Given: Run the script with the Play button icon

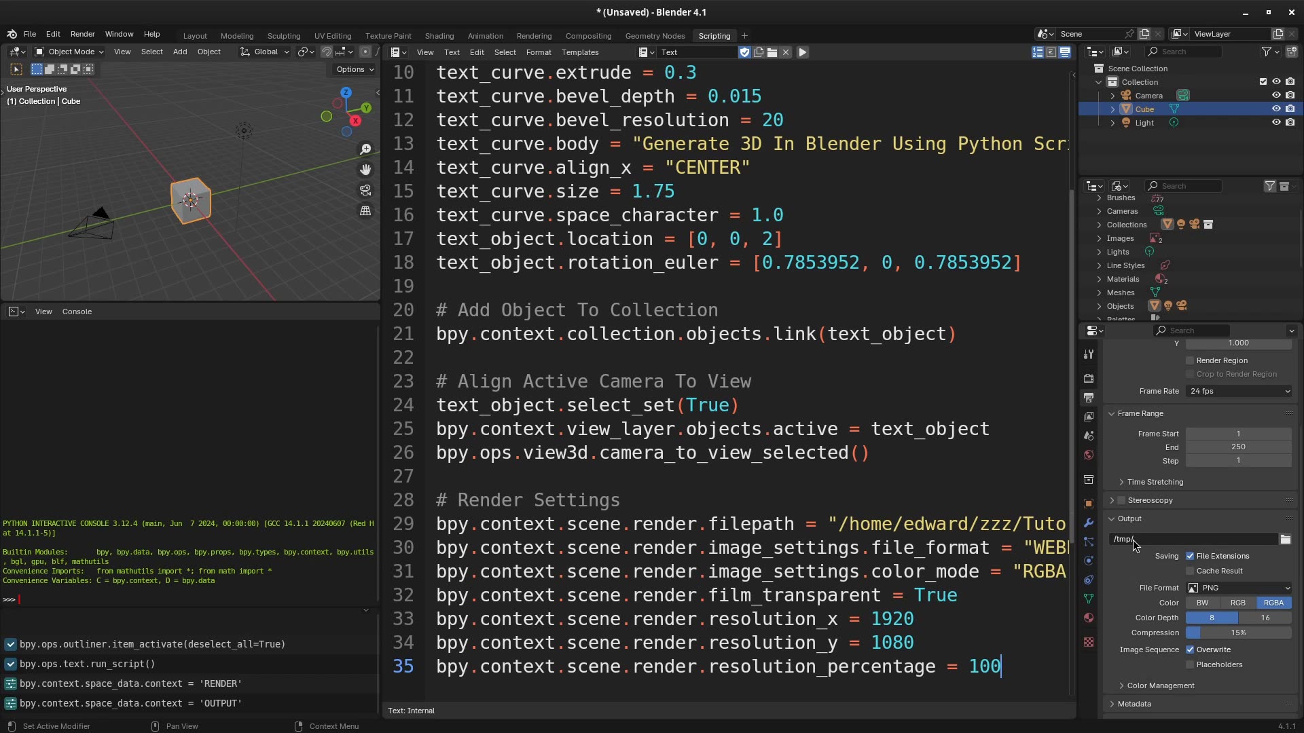Looking at the screenshot, I should point(803,52).
